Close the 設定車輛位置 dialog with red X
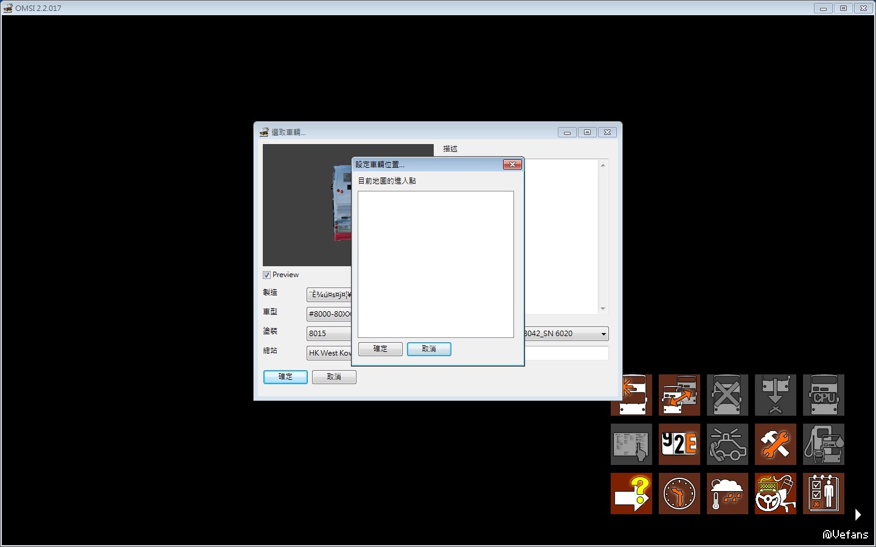 tap(513, 165)
